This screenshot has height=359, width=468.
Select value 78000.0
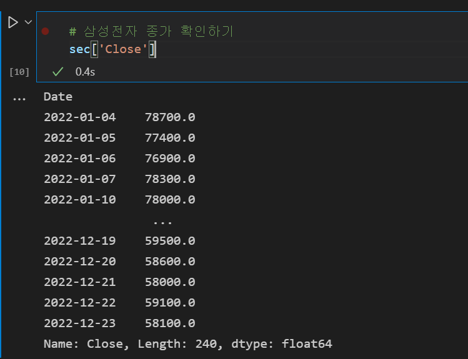[x=170, y=199]
